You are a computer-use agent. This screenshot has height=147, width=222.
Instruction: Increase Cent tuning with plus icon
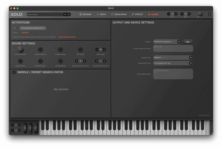176,14
